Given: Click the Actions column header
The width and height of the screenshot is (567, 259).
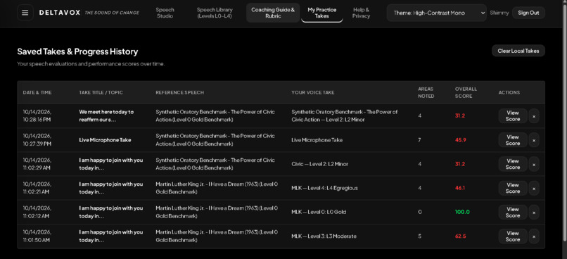Looking at the screenshot, I should point(509,93).
